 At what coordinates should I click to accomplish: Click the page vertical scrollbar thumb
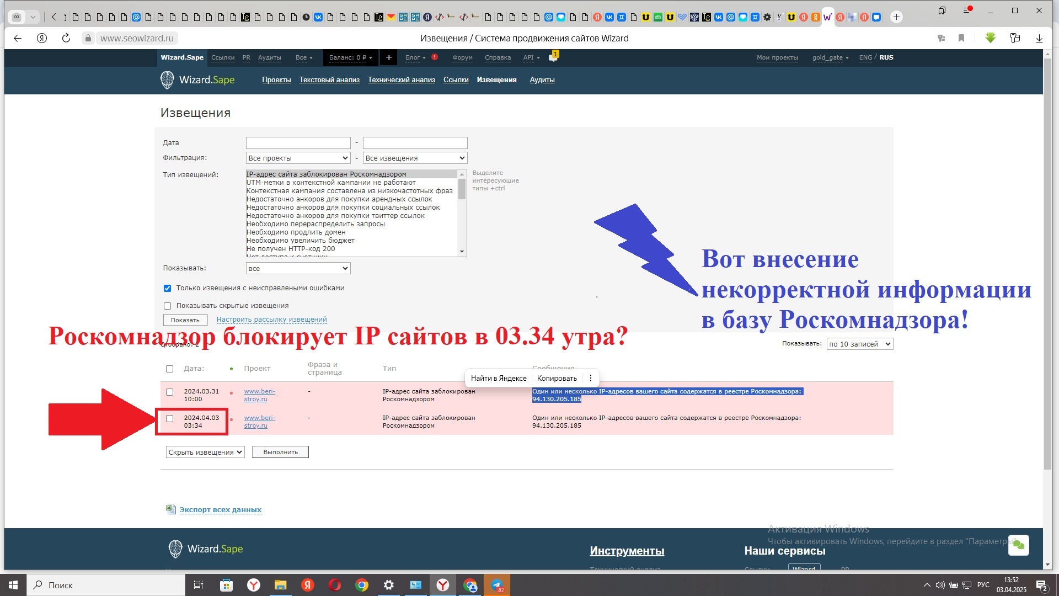pos(1048,264)
